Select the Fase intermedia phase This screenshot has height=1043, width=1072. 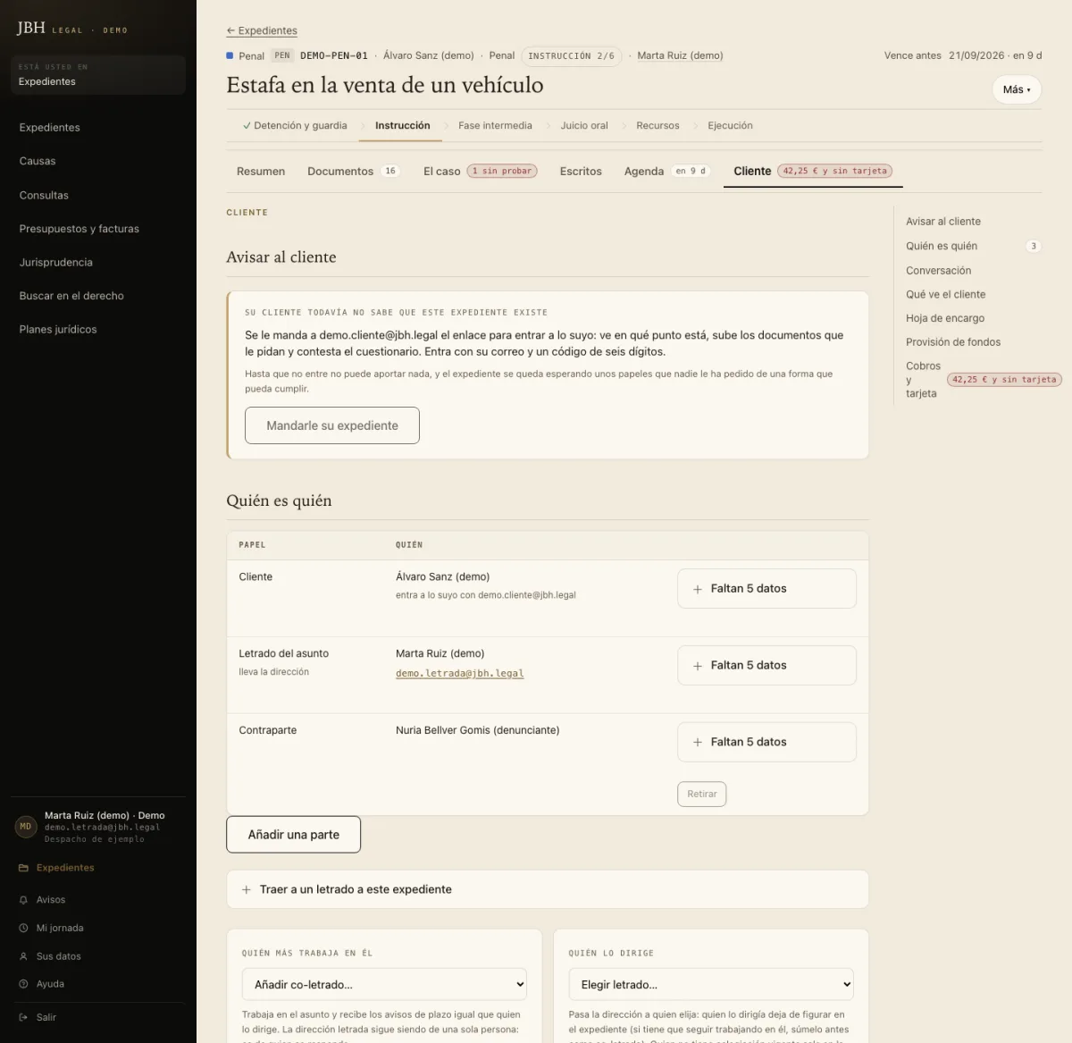(495, 126)
